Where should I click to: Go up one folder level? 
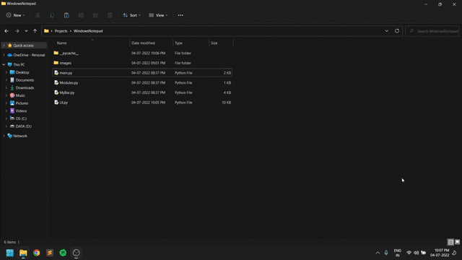(35, 31)
